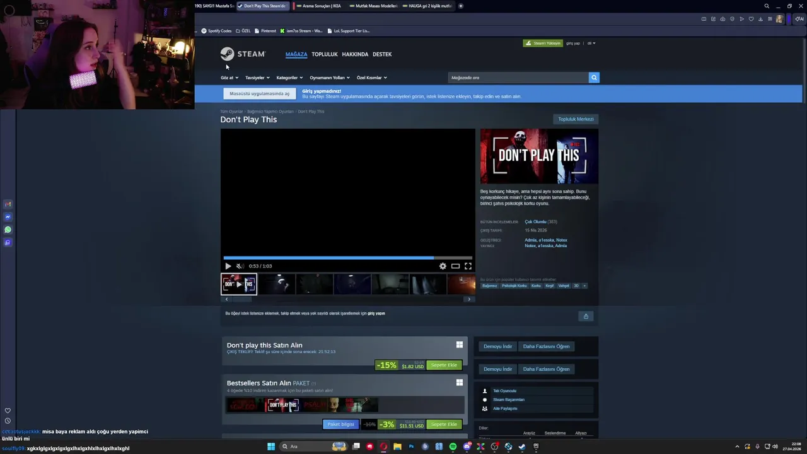Switch to the HAUGA gri 2 kişilik browser tab
Viewport: 807px width, 454px height.
(x=428, y=6)
